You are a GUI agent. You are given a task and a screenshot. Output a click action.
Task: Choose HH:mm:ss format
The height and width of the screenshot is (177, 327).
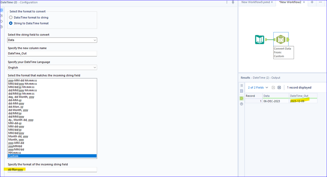point(52,153)
